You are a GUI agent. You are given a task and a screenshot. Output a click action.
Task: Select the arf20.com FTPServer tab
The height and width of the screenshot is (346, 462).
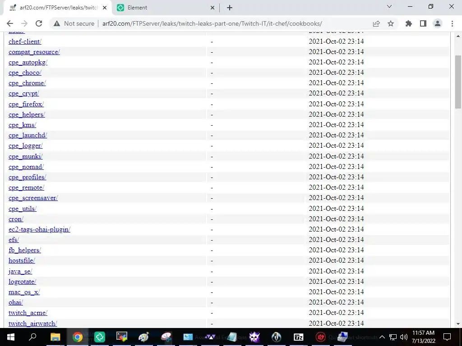pyautogui.click(x=58, y=8)
